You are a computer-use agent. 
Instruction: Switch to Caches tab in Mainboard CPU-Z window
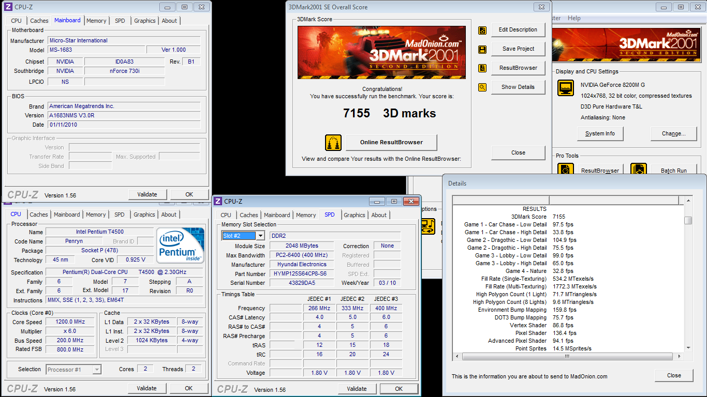tap(39, 21)
